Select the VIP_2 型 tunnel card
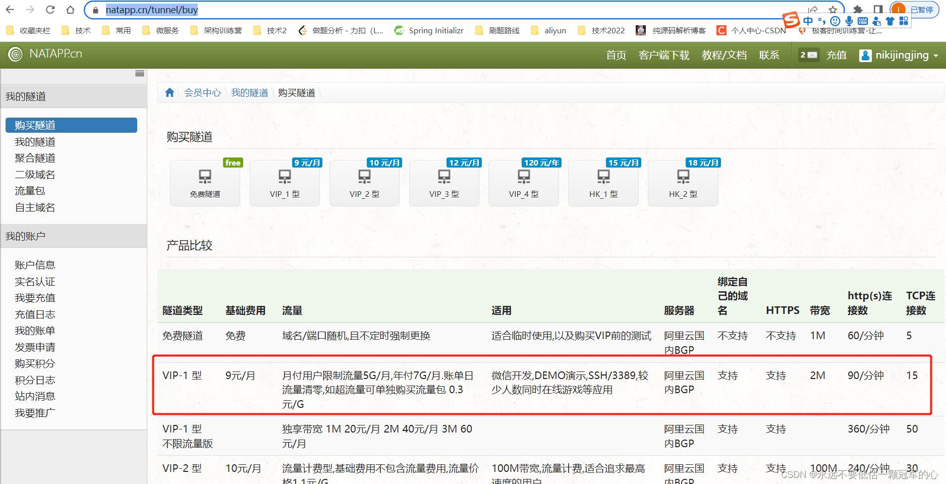Screen dimensions: 946x484 [364, 183]
